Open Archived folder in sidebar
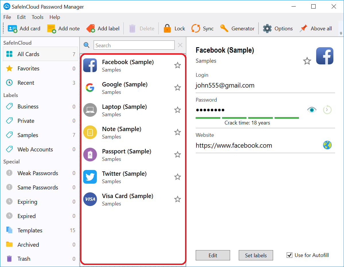344x267 pixels. tap(40, 245)
